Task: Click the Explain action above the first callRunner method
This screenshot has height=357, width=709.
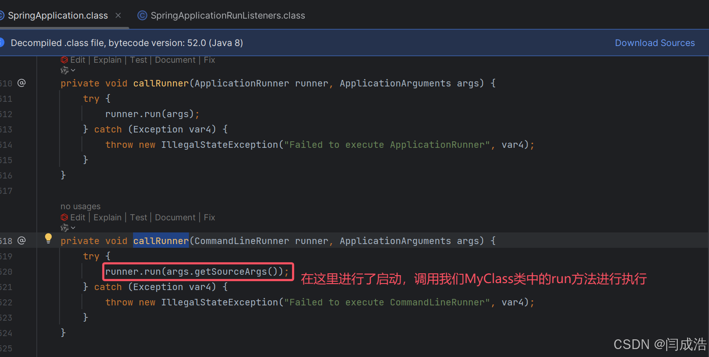Action: [107, 59]
